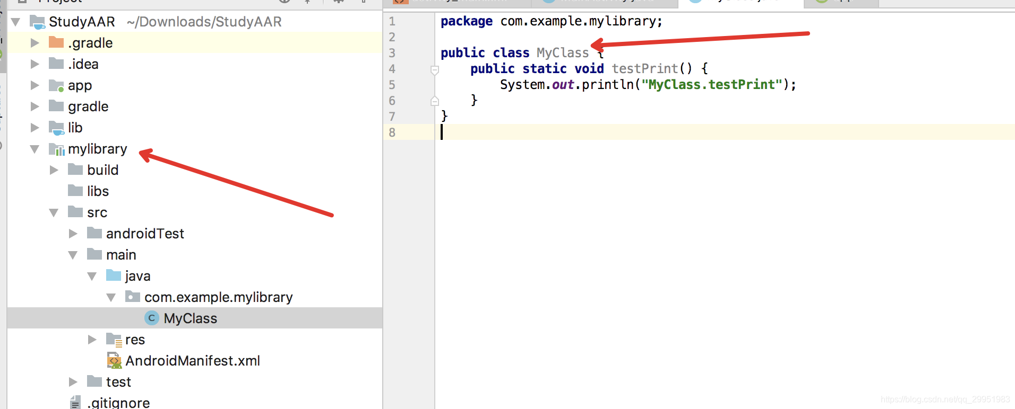Expand the .idea folder
The width and height of the screenshot is (1015, 409).
pyautogui.click(x=35, y=64)
